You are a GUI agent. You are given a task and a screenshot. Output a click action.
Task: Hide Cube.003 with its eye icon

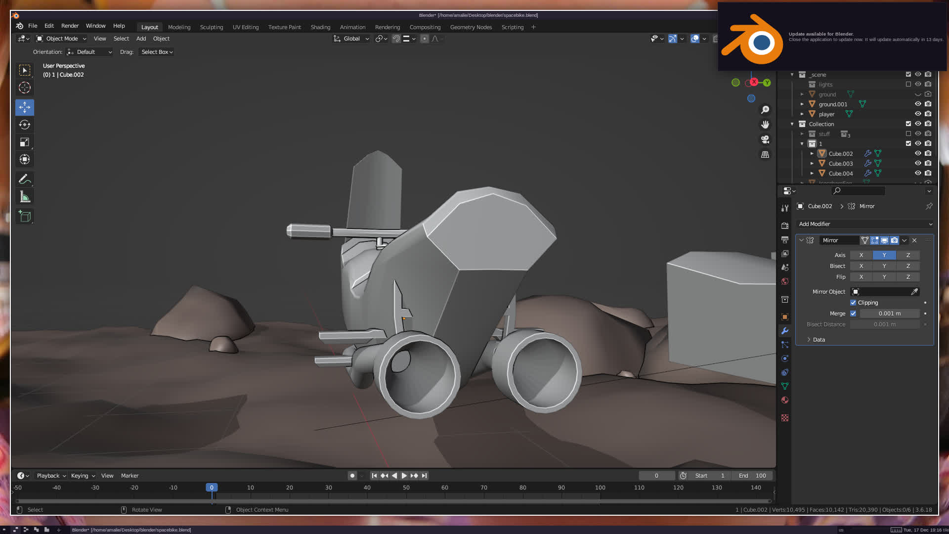click(918, 163)
